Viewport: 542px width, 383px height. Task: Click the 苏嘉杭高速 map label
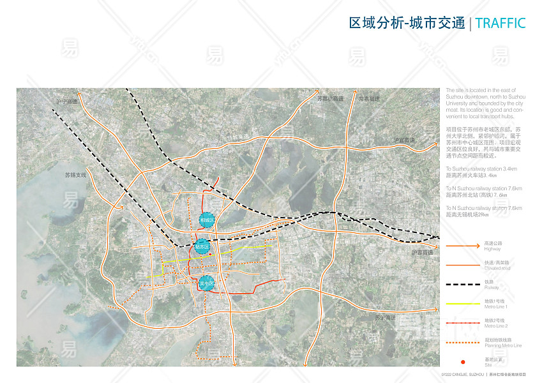(x=331, y=98)
